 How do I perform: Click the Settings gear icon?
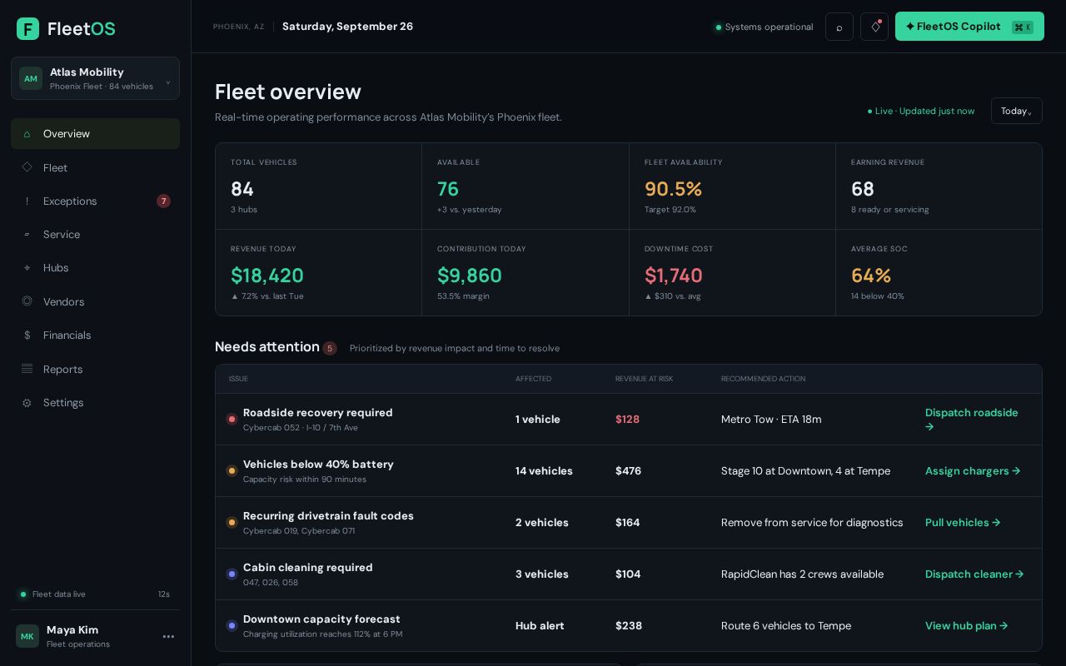coord(27,403)
